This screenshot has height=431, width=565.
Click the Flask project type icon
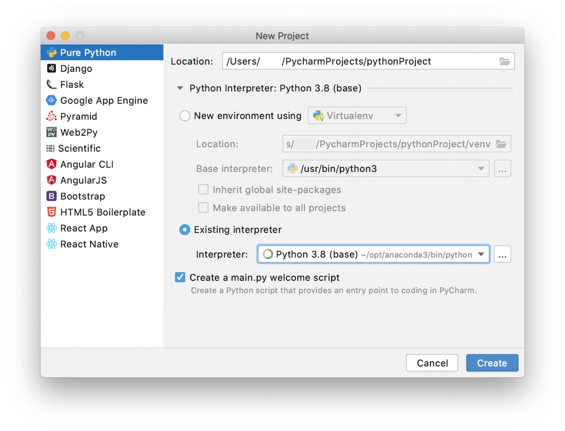tap(51, 85)
